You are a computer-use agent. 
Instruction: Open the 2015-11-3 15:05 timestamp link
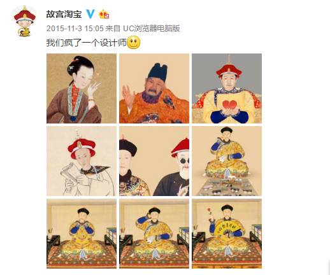75,29
